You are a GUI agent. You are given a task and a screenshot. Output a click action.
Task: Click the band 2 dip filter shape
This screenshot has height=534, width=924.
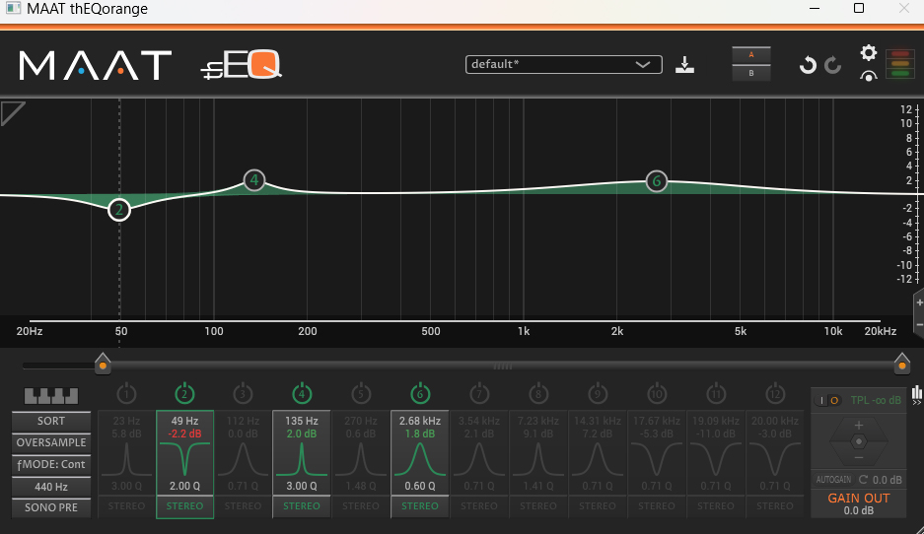(184, 459)
